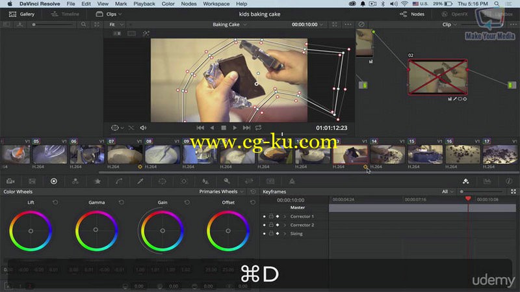
Task: Open the DaVinci Resolve application menu
Action: click(40, 4)
